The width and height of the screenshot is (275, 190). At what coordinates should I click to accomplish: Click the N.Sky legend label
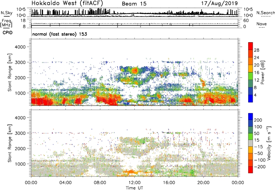[x=5, y=13]
